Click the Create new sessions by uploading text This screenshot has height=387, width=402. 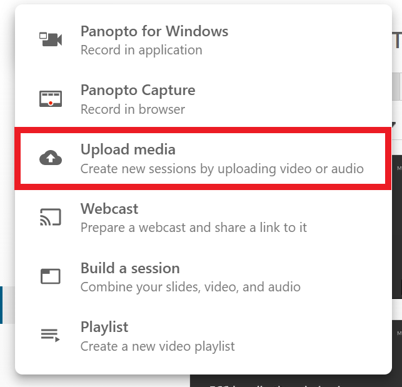point(222,169)
